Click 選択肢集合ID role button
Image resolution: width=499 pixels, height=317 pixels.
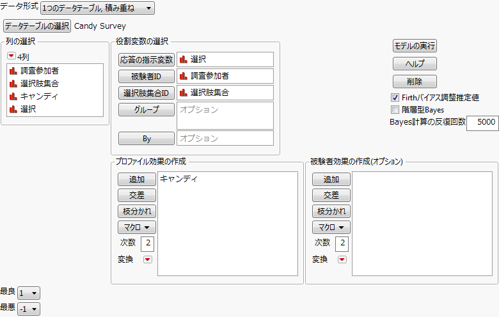(x=147, y=93)
